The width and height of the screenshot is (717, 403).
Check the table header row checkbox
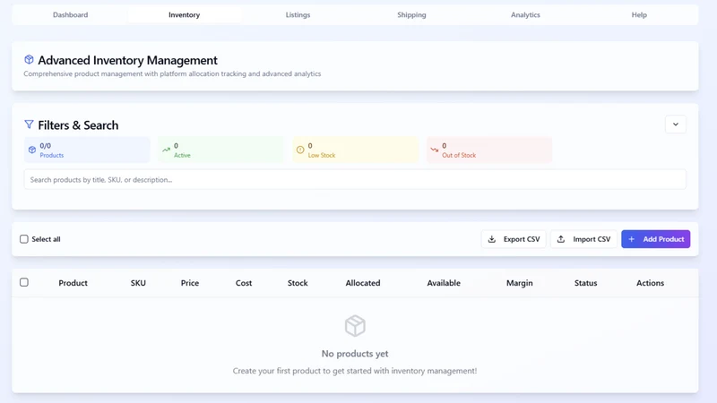[24, 282]
